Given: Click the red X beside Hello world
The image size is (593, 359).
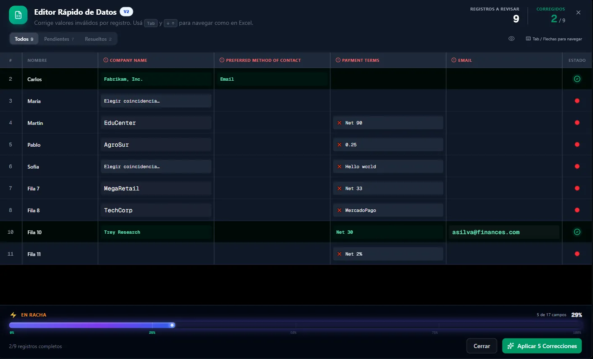Looking at the screenshot, I should [339, 166].
